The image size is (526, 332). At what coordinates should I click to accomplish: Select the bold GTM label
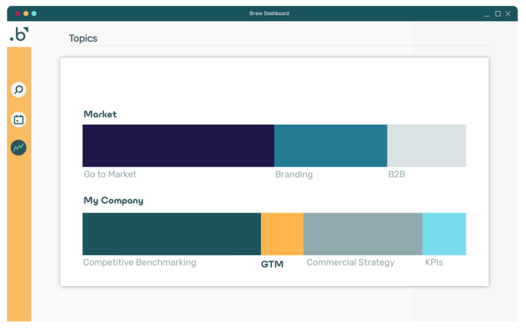click(272, 264)
